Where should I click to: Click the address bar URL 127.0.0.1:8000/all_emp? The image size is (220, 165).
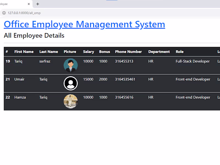tap(24, 13)
